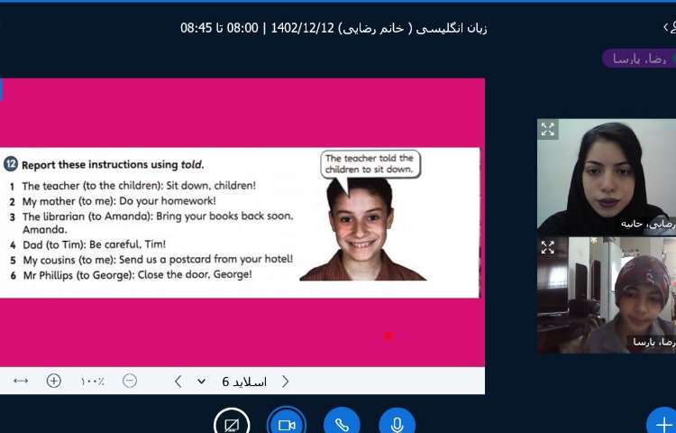Click the phone icon to leave audio
The height and width of the screenshot is (433, 676).
(342, 424)
